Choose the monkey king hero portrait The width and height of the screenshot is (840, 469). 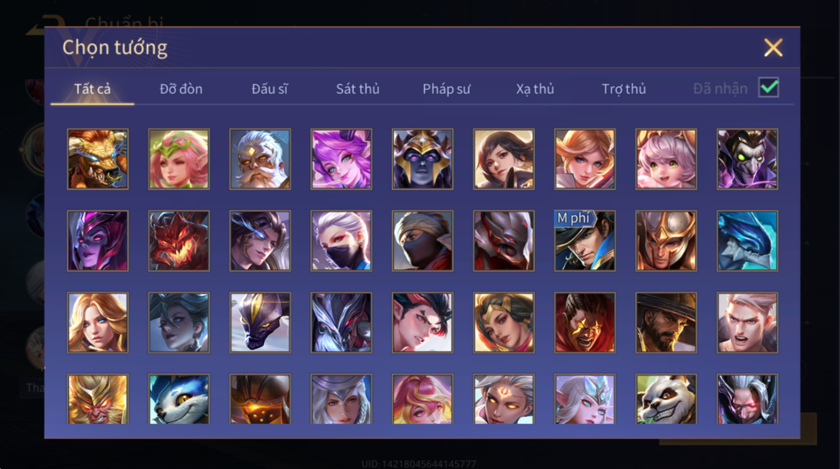point(98,399)
